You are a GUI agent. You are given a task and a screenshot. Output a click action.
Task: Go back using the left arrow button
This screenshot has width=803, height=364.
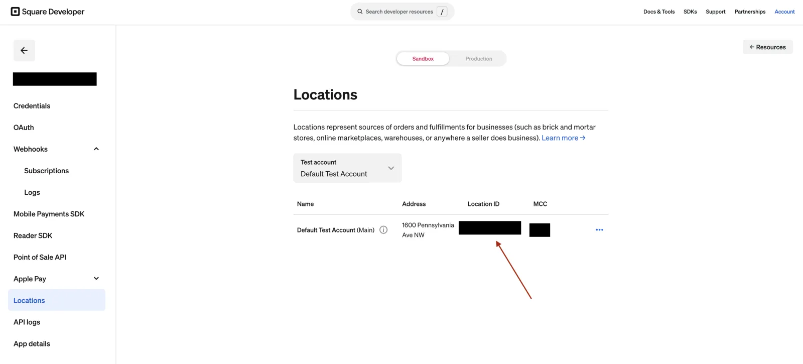tap(24, 50)
